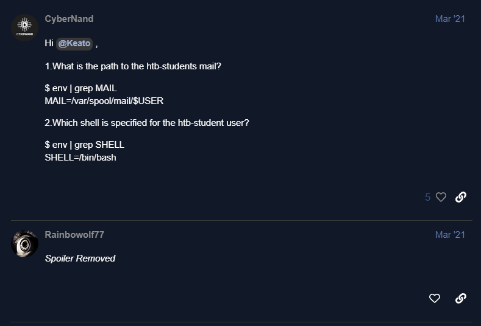Click the Mar '21 date on CyberNand's post
481x326 pixels.
[450, 19]
